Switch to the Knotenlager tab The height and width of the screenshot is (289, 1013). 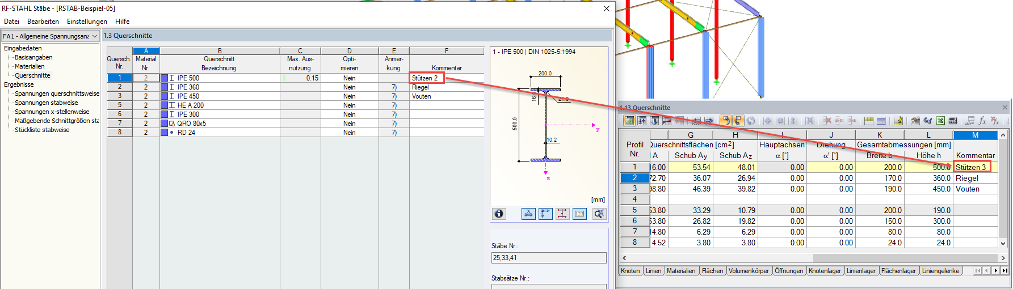pos(825,271)
